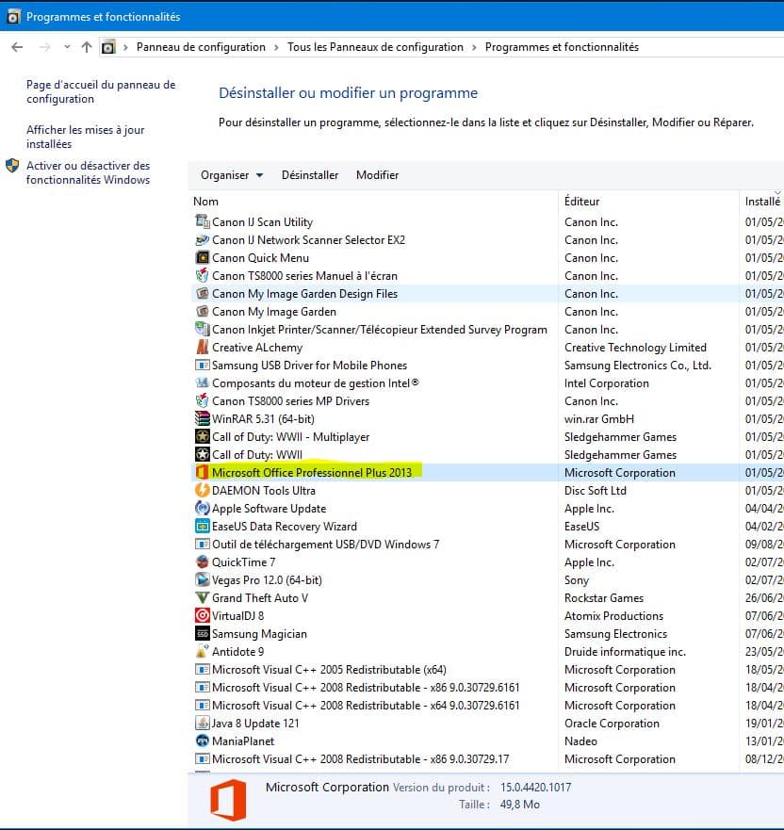Click Programmes et fonctionnalités breadcrumb
Viewport: 784px width, 830px height.
pyautogui.click(x=562, y=47)
